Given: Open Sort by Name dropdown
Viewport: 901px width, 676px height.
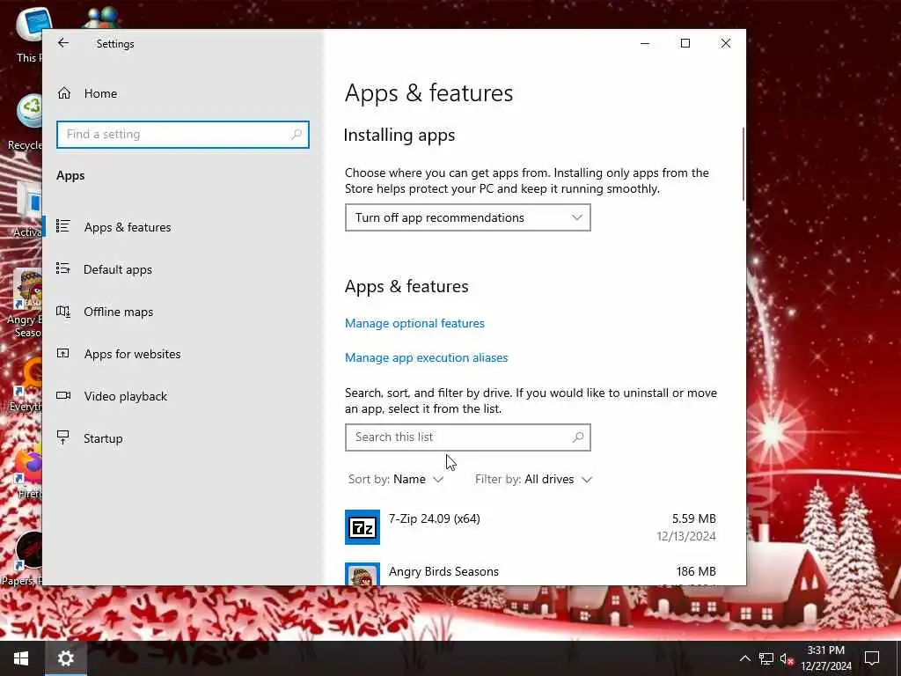Looking at the screenshot, I should coord(396,480).
